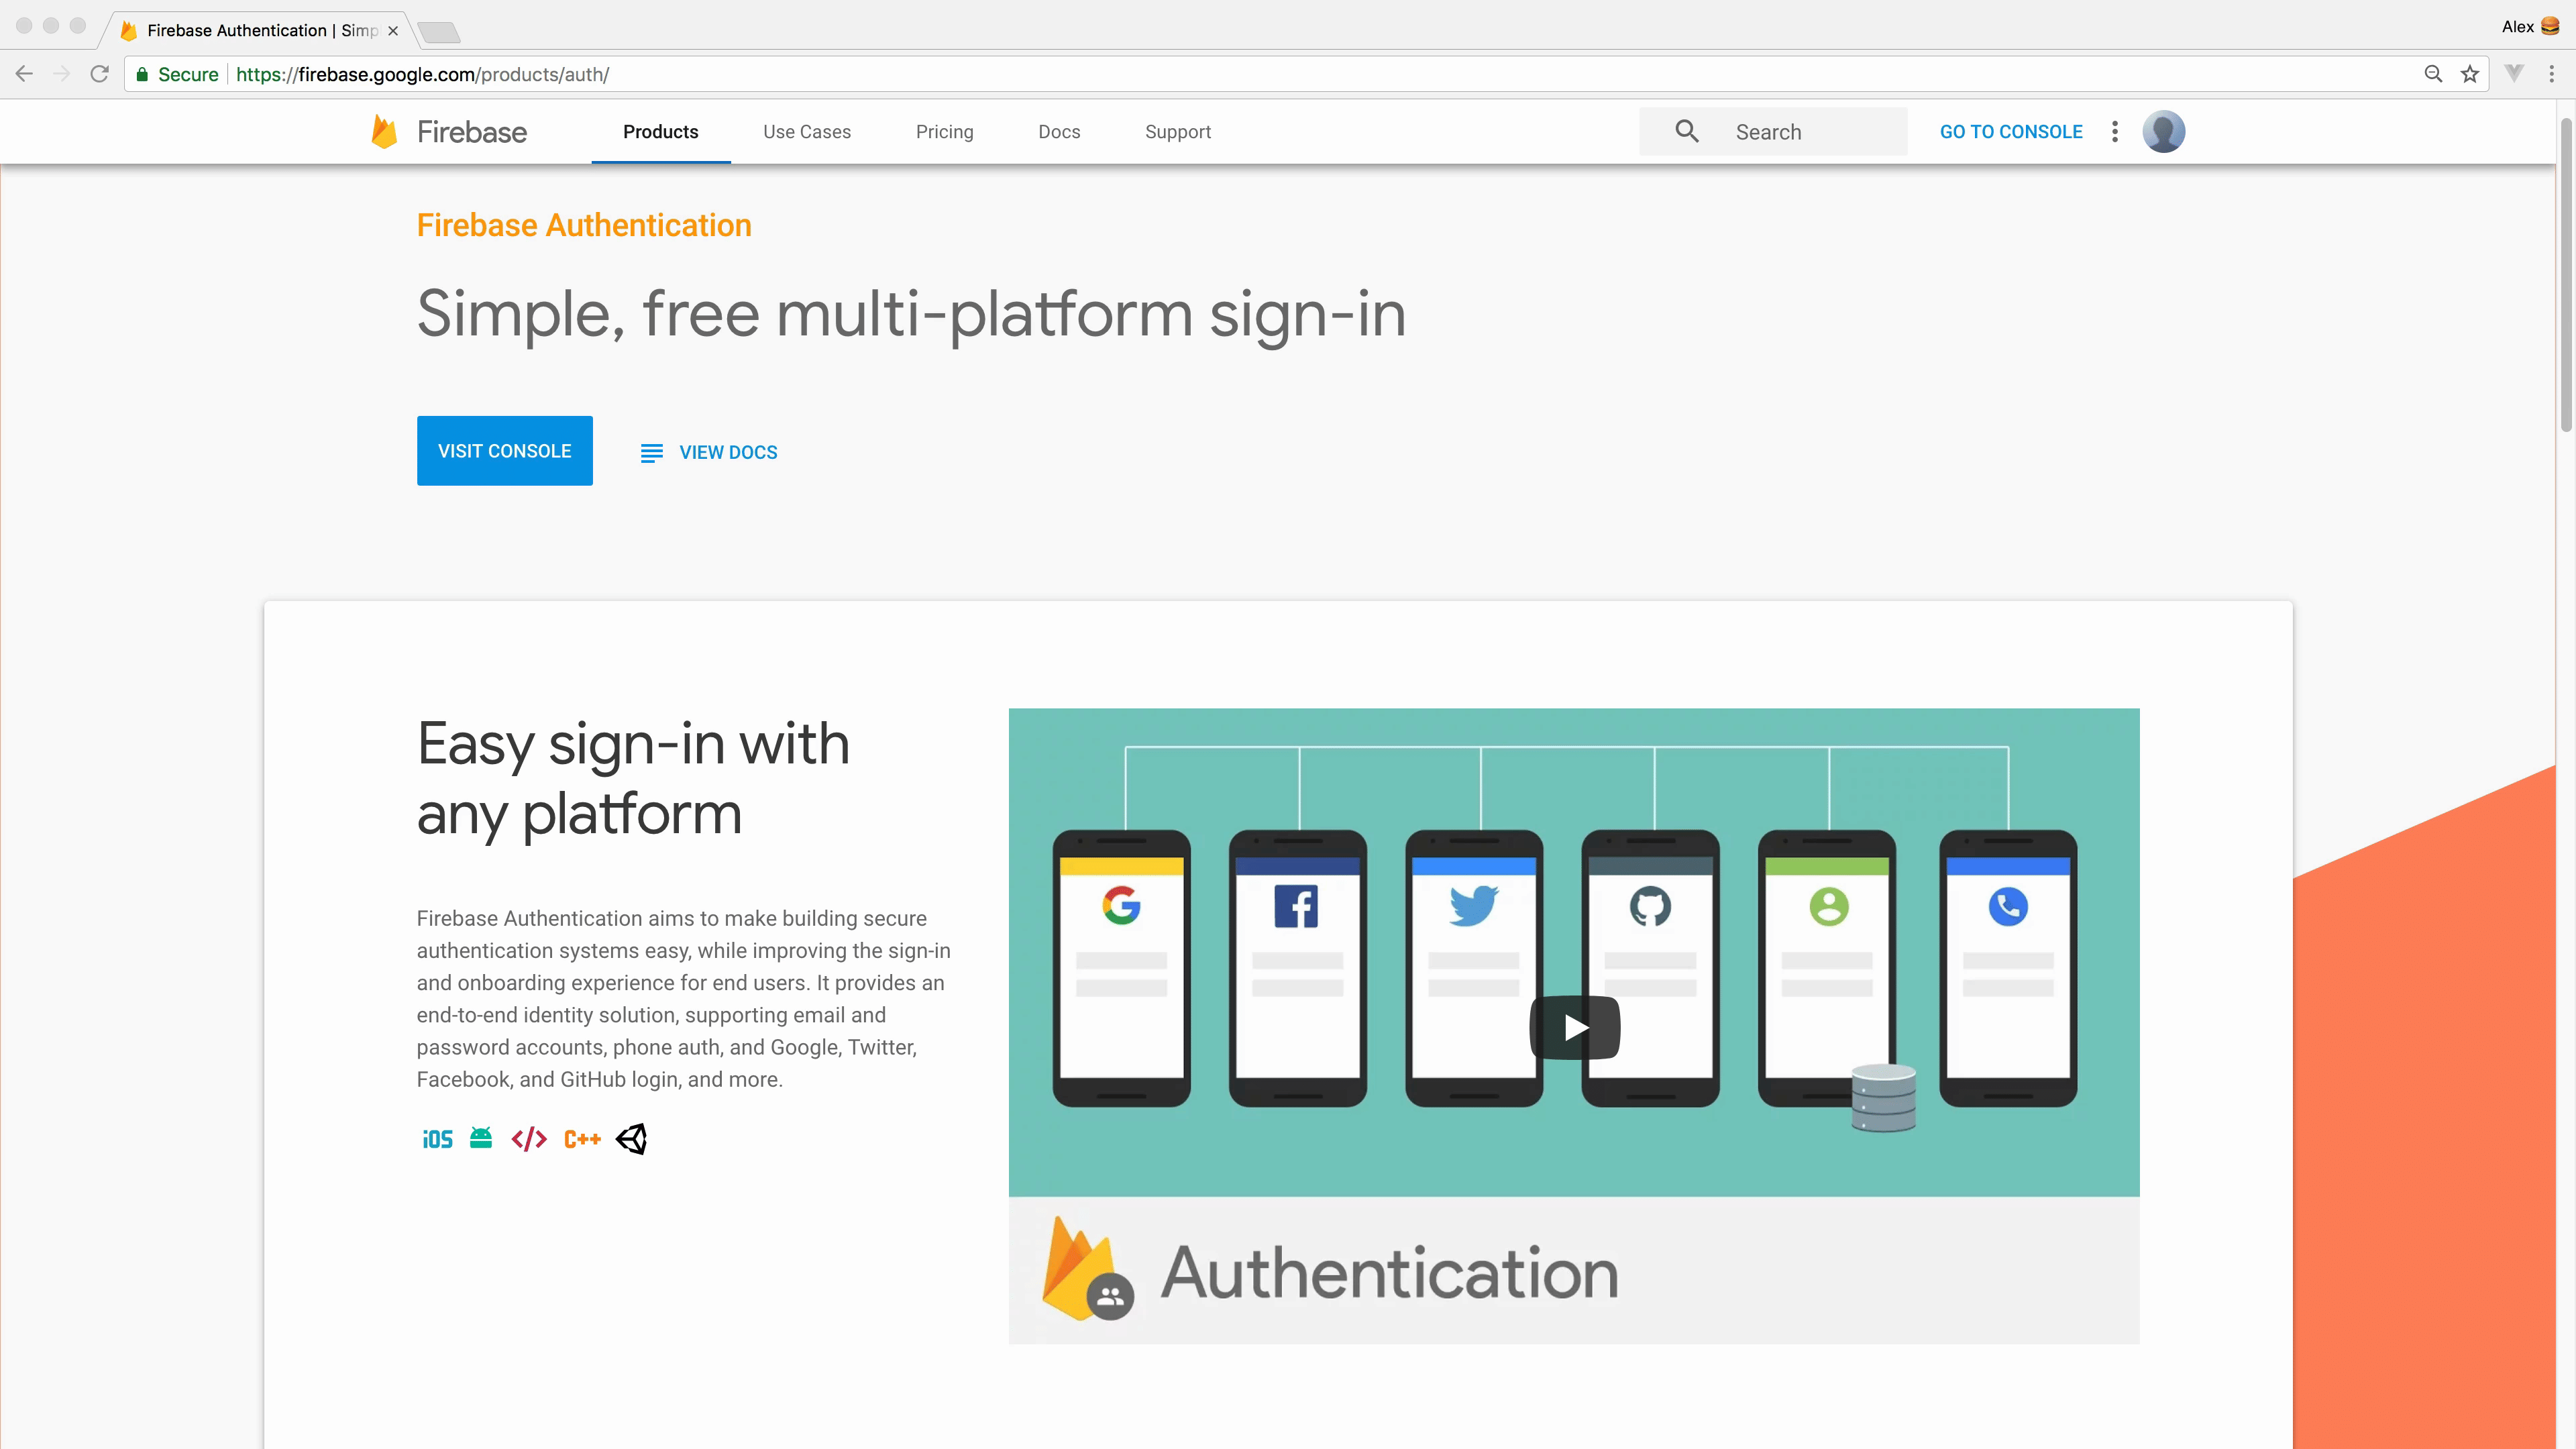Open the browser zoom indicator icon
Viewport: 2576px width, 1449px height.
point(2433,74)
